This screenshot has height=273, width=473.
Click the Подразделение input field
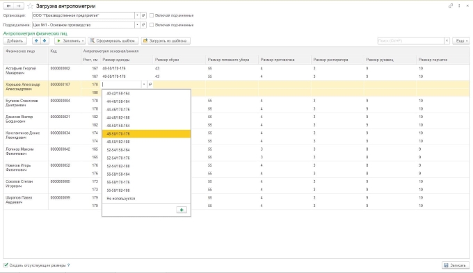(x=83, y=25)
